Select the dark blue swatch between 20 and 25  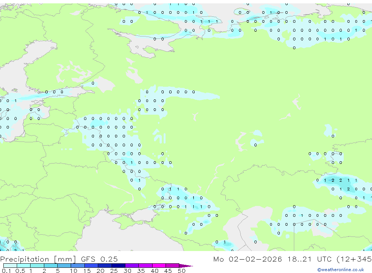click(x=105, y=266)
